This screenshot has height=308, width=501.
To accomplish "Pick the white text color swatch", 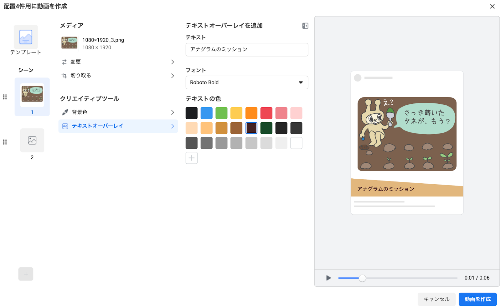I will [296, 143].
